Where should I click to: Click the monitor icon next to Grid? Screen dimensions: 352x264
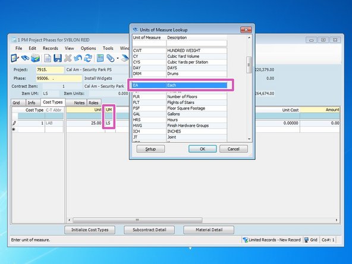[x=306, y=240]
